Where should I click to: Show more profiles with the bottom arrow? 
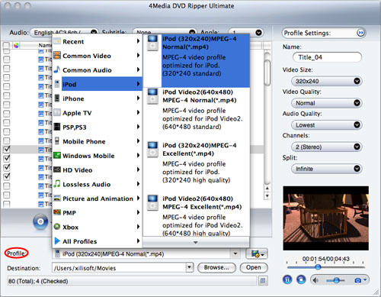point(196,243)
